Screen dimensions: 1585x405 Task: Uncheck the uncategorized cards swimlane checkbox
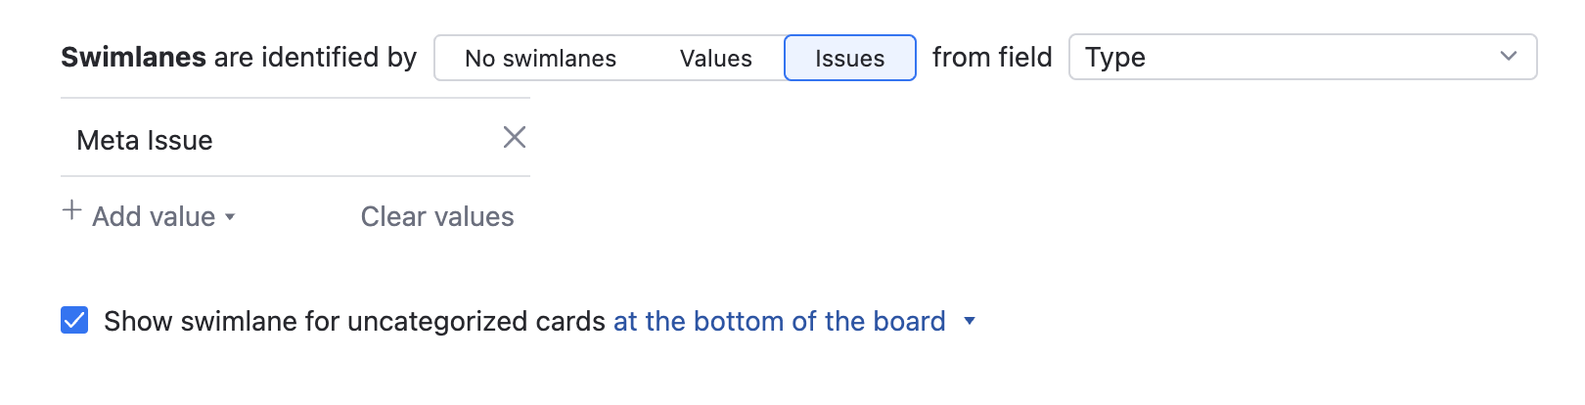coord(74,321)
